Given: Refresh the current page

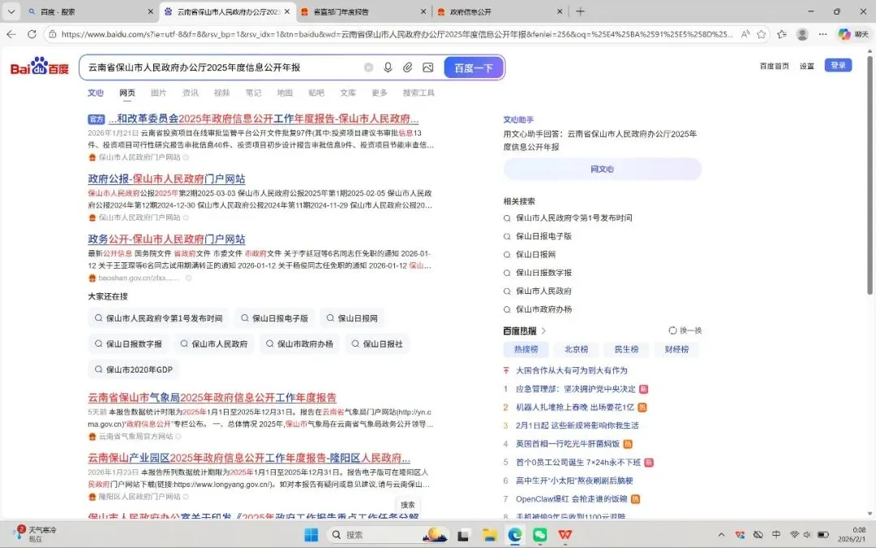Looking at the screenshot, I should pyautogui.click(x=32, y=34).
